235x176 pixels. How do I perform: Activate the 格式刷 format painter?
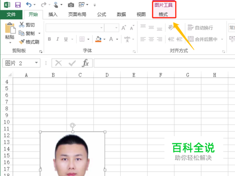29,42
